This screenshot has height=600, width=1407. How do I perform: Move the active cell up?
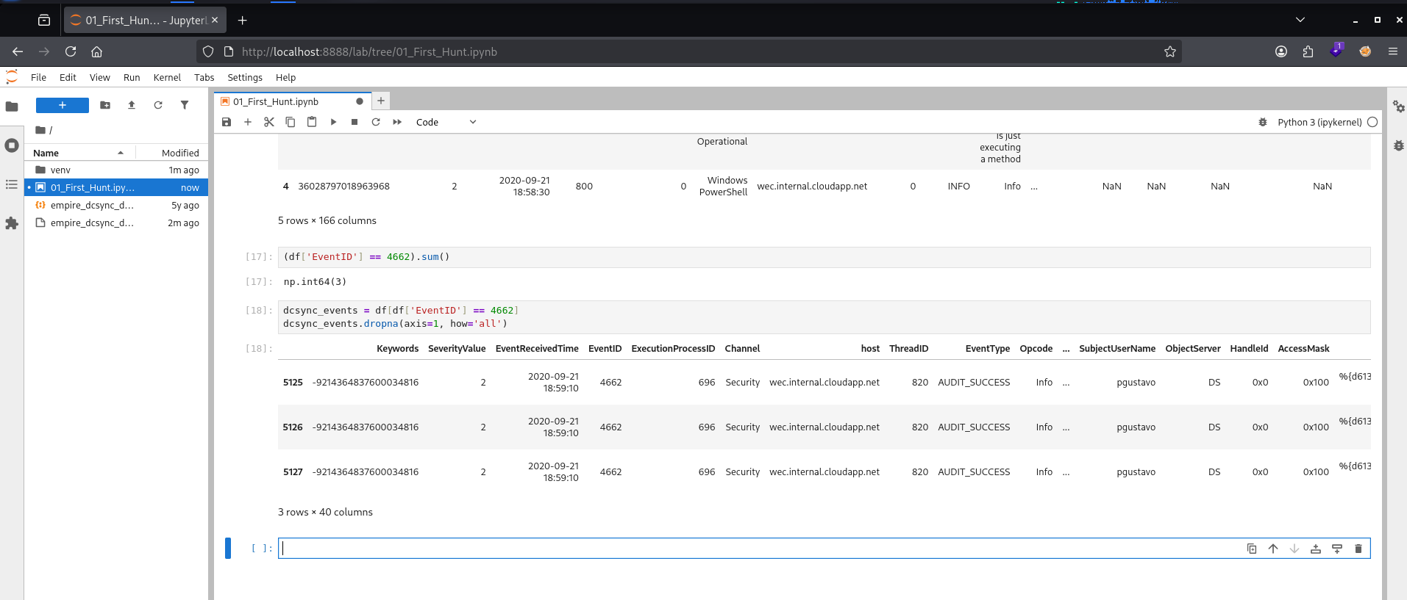tap(1273, 549)
